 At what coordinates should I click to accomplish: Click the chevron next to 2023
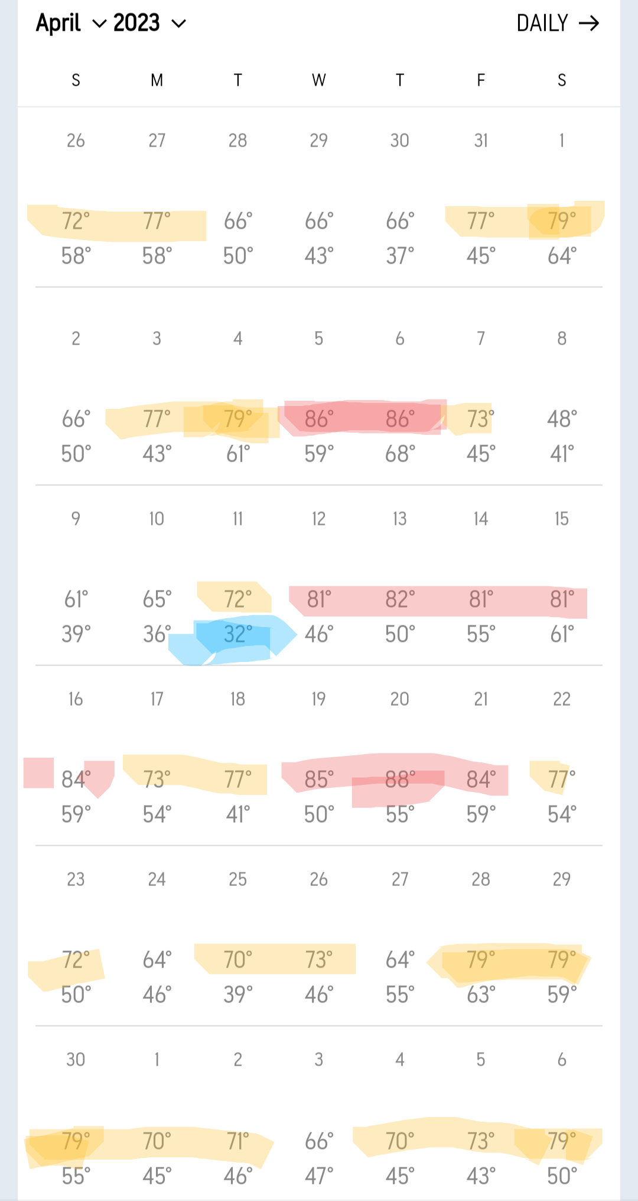pyautogui.click(x=178, y=24)
